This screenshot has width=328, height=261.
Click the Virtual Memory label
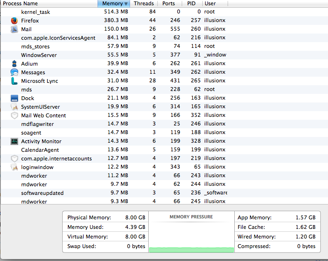[x=87, y=237]
